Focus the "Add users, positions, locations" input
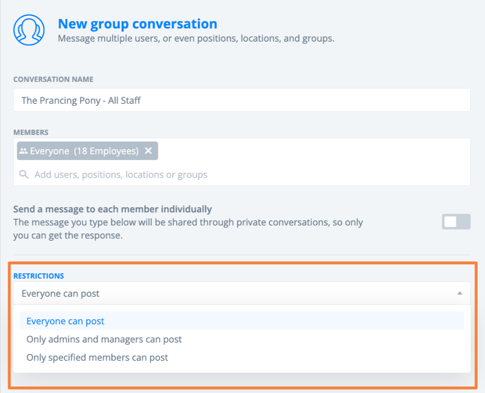Screen dimensions: 485x393 pyautogui.click(x=121, y=174)
